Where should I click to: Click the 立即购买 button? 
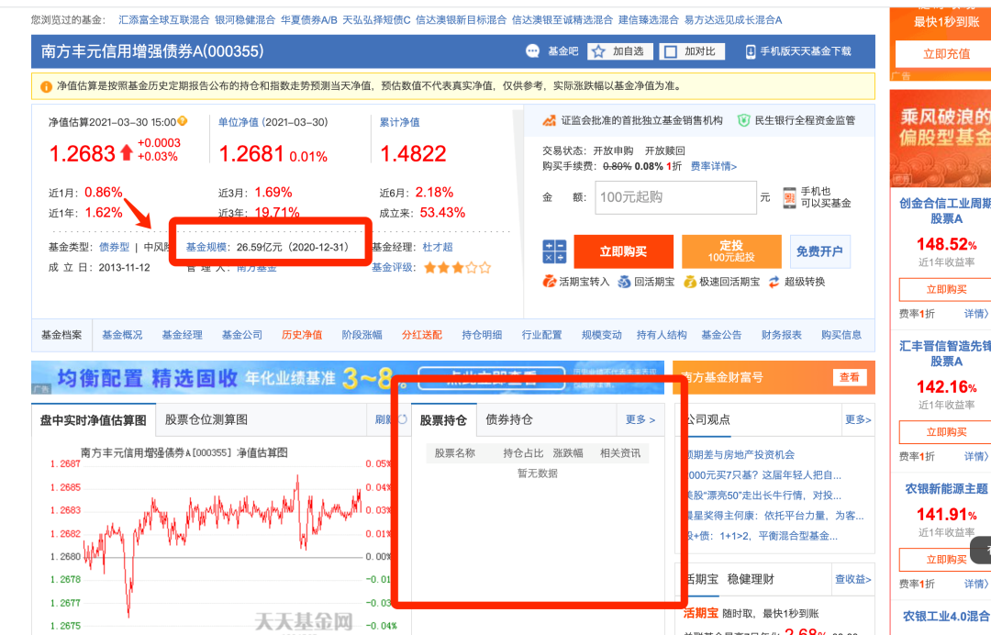click(x=623, y=251)
